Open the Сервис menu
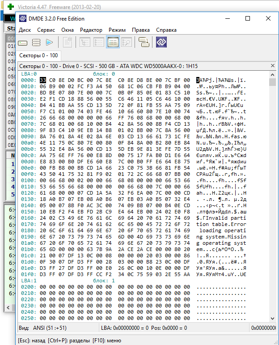This screenshot has height=345, width=279. tap(46, 30)
